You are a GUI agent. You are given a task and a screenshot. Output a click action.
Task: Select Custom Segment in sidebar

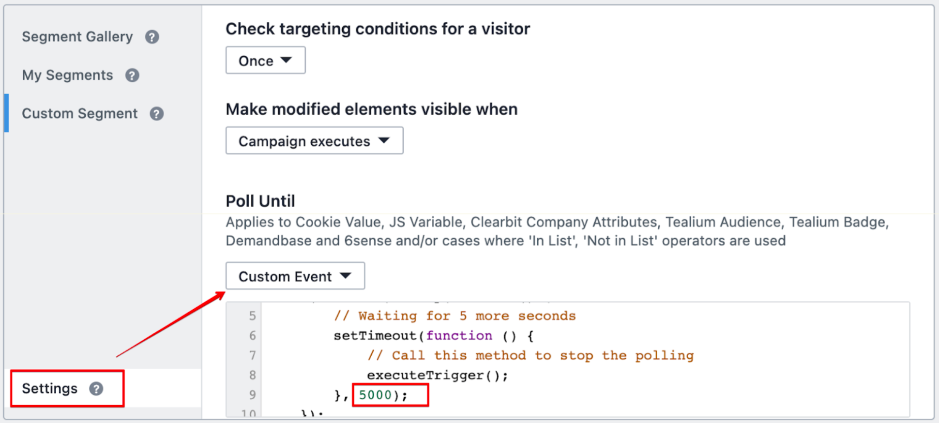(x=80, y=113)
